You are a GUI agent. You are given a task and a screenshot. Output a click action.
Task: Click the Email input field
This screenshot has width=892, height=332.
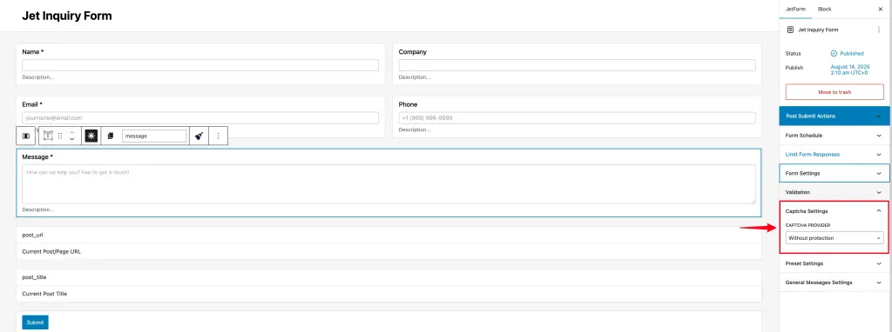pos(200,118)
